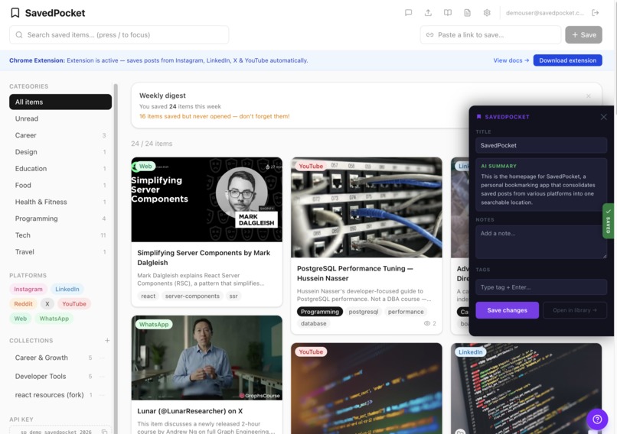Click Open in library button

coord(574,310)
